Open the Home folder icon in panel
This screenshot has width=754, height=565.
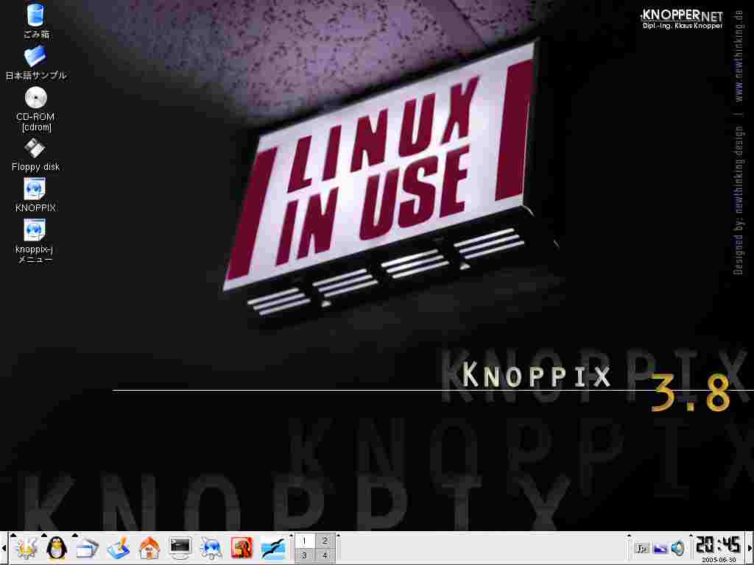[149, 548]
